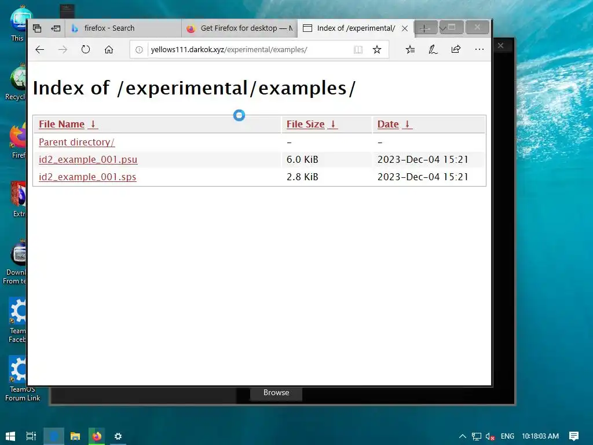Open Settings gear on taskbar
This screenshot has width=593, height=445.
click(x=118, y=436)
